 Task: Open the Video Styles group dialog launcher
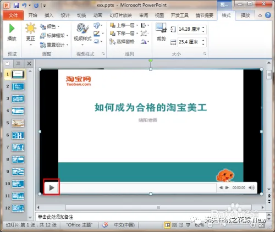[x=103, y=54]
